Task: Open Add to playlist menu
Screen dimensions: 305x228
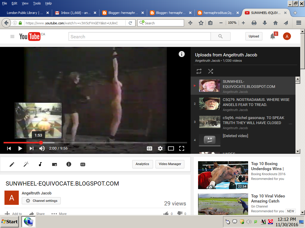Action: 13,213
